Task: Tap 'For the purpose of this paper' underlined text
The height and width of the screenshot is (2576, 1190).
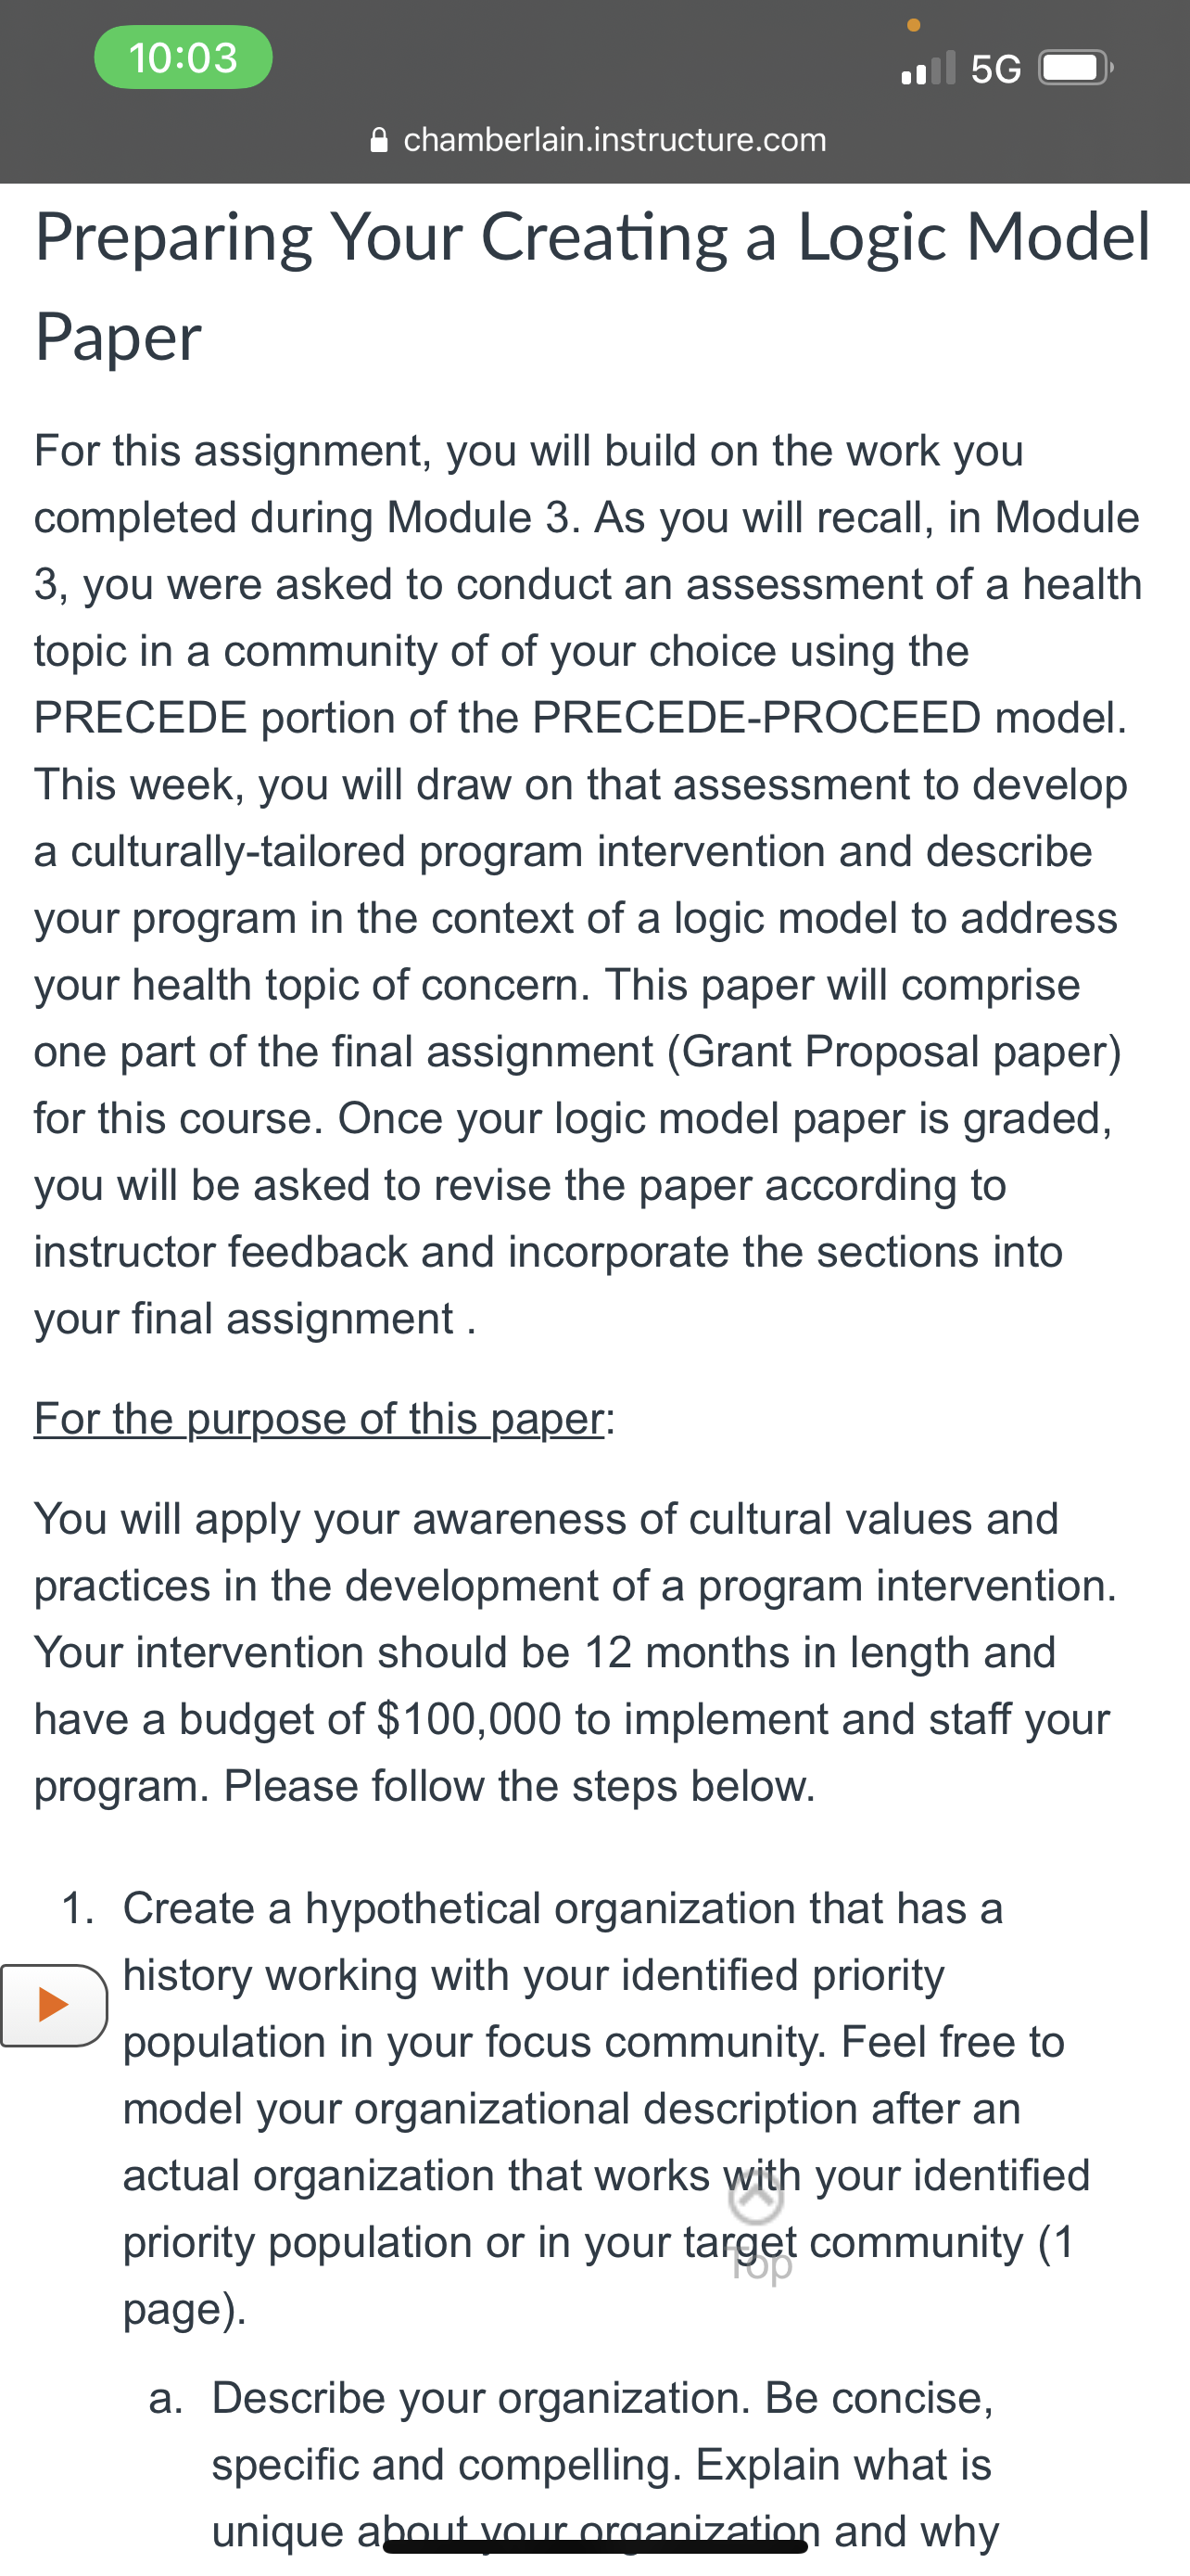Action: tap(320, 1418)
